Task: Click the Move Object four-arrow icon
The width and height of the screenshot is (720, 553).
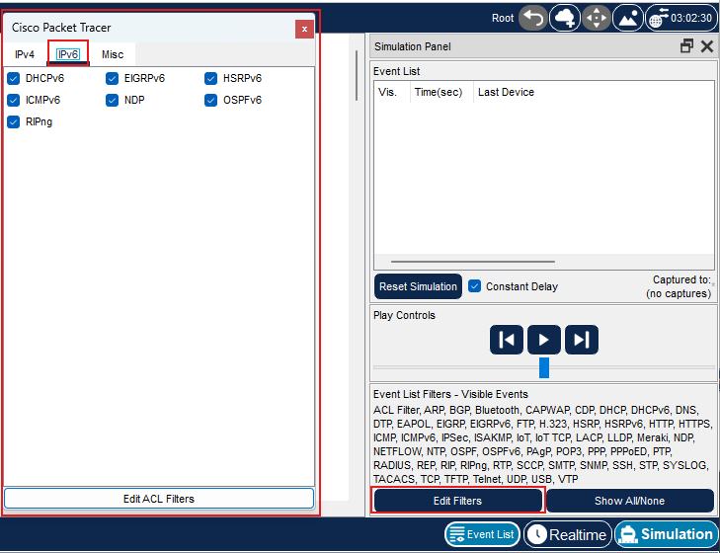Action: 596,19
